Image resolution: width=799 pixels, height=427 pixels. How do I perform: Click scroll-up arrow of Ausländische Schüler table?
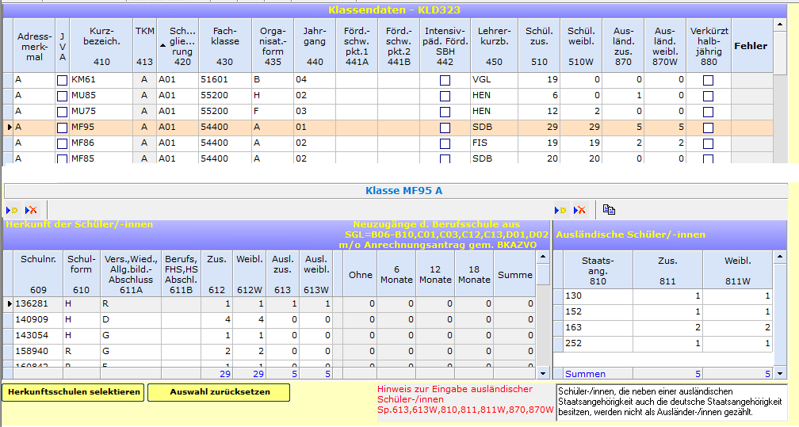(780, 257)
